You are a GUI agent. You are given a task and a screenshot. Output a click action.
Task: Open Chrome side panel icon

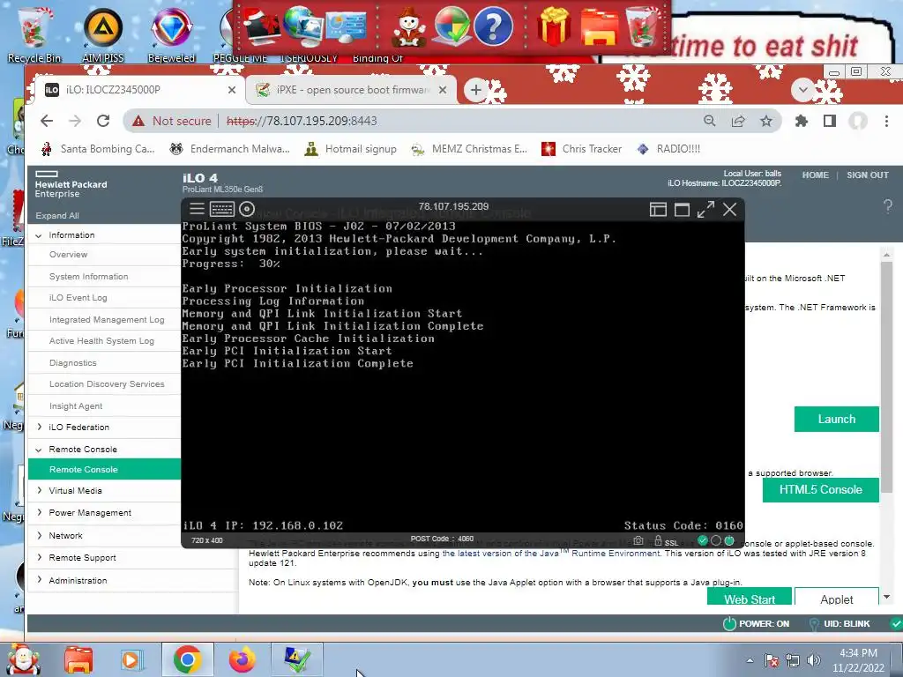[829, 121]
